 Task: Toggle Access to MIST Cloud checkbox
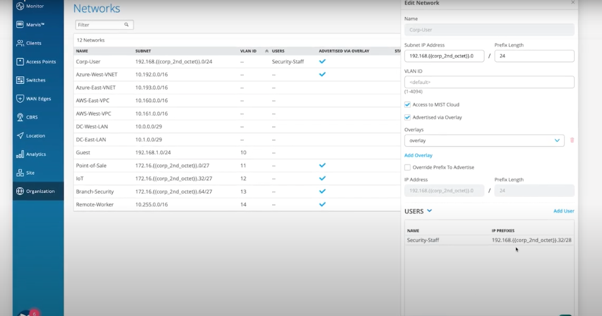point(408,105)
